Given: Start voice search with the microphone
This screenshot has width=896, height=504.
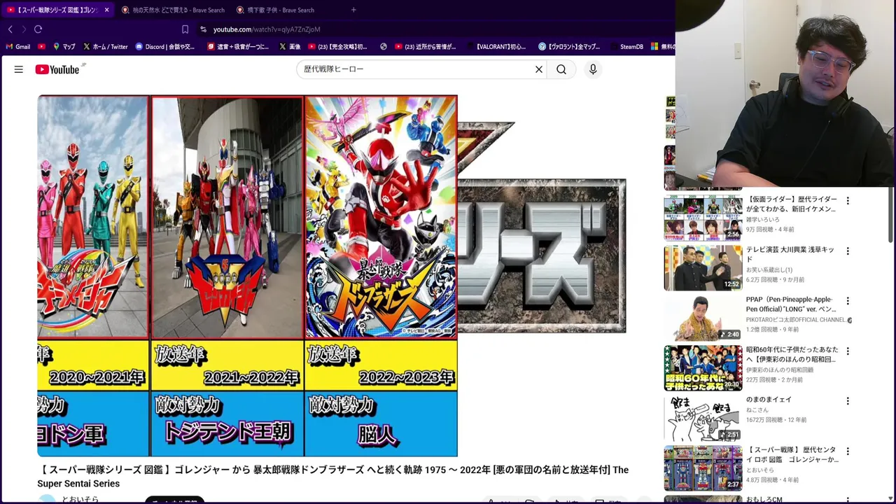Looking at the screenshot, I should click(x=593, y=69).
